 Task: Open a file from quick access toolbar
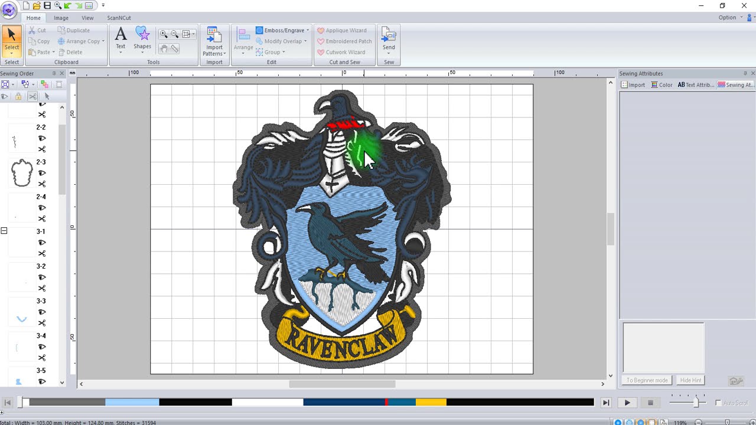click(x=37, y=5)
